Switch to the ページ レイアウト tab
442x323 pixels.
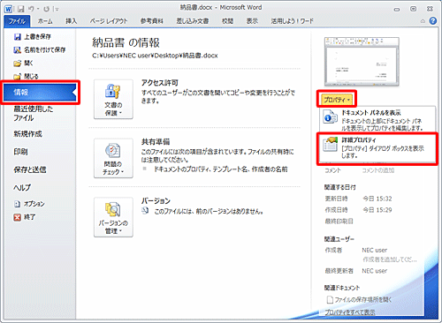click(109, 21)
